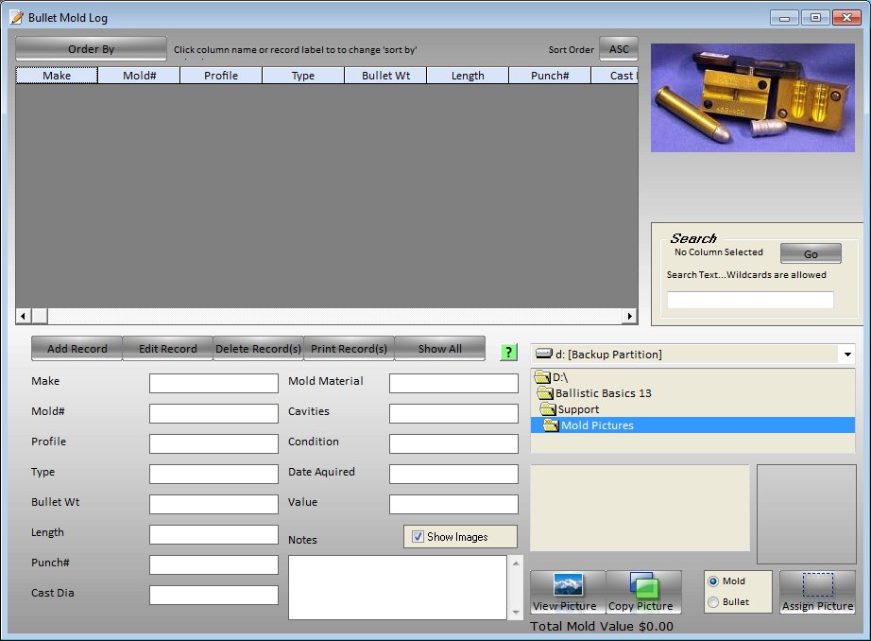Click the Copy Picture icon button

(x=643, y=592)
